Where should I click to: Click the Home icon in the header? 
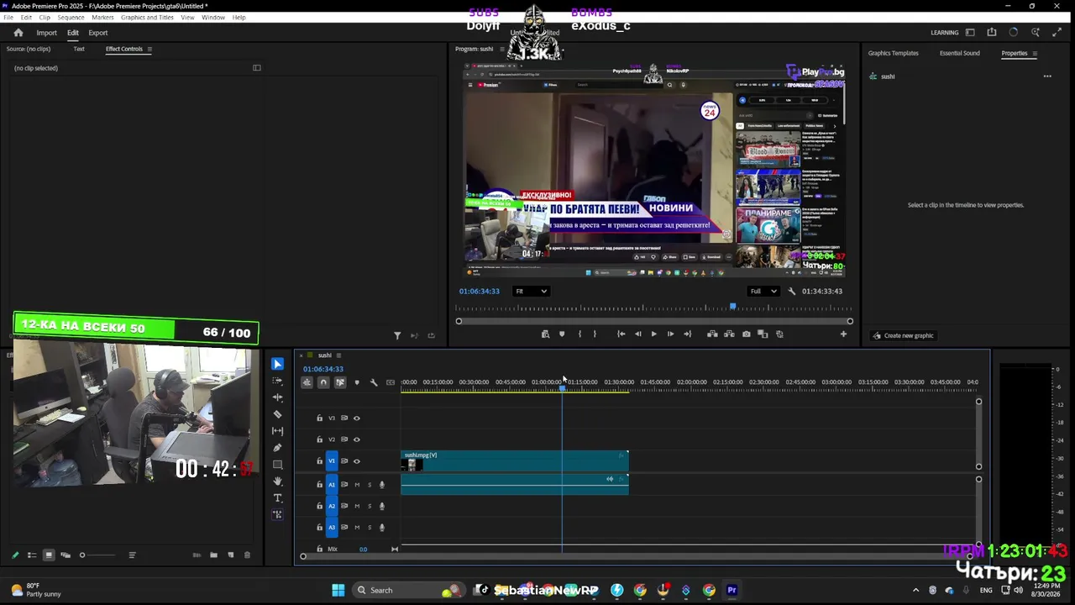[18, 33]
